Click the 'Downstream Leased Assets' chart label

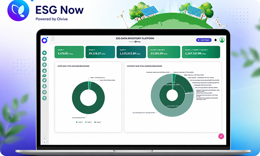coord(158,72)
